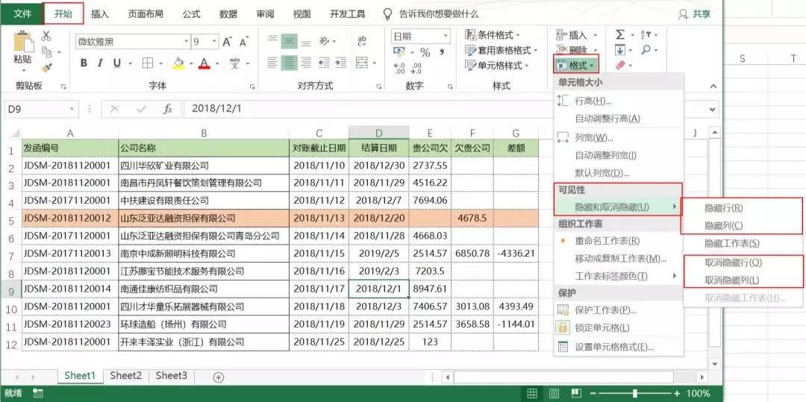Open the font name dropdown 微软雅黑
806x402 pixels.
(x=187, y=42)
